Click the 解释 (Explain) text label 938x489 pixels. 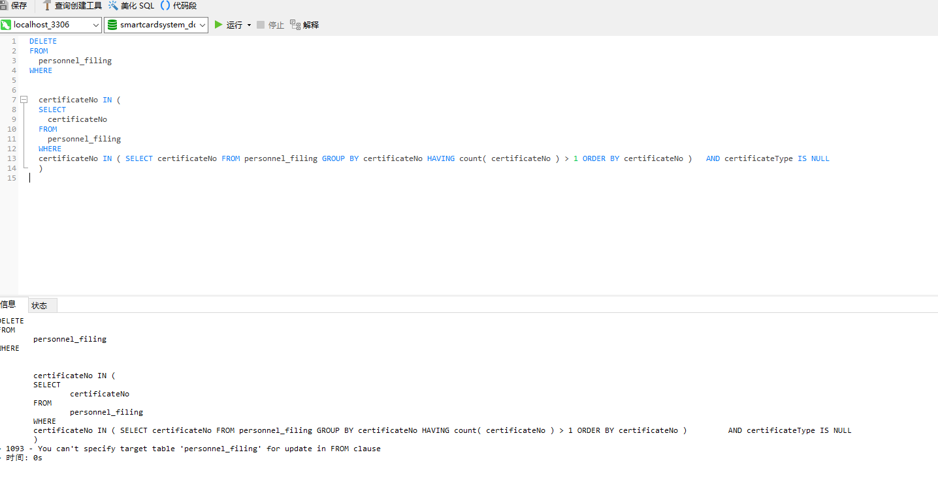pos(311,25)
